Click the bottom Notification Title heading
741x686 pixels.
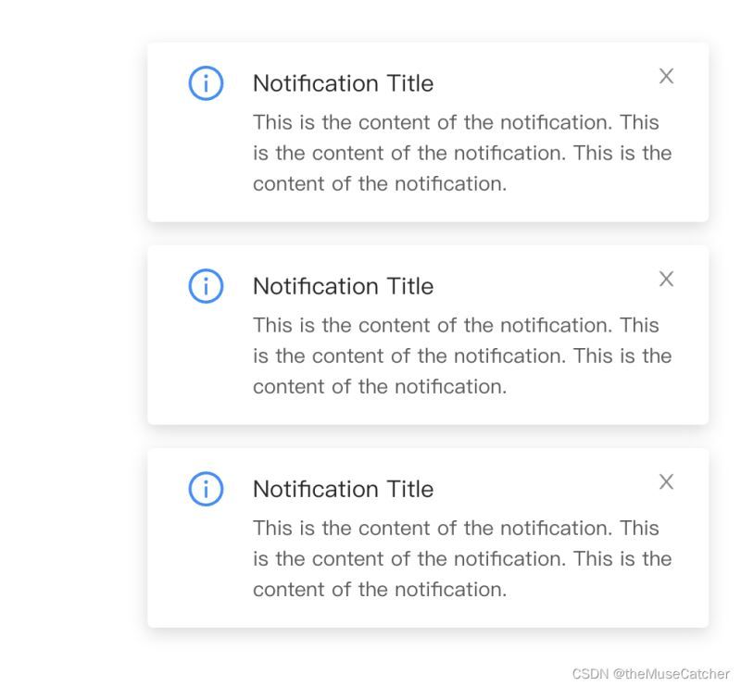(343, 489)
